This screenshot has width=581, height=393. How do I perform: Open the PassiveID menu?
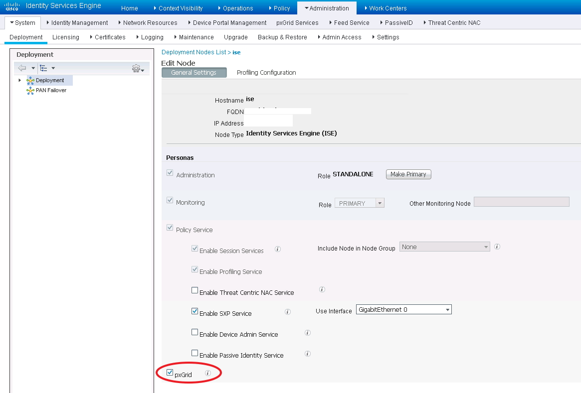pos(396,22)
